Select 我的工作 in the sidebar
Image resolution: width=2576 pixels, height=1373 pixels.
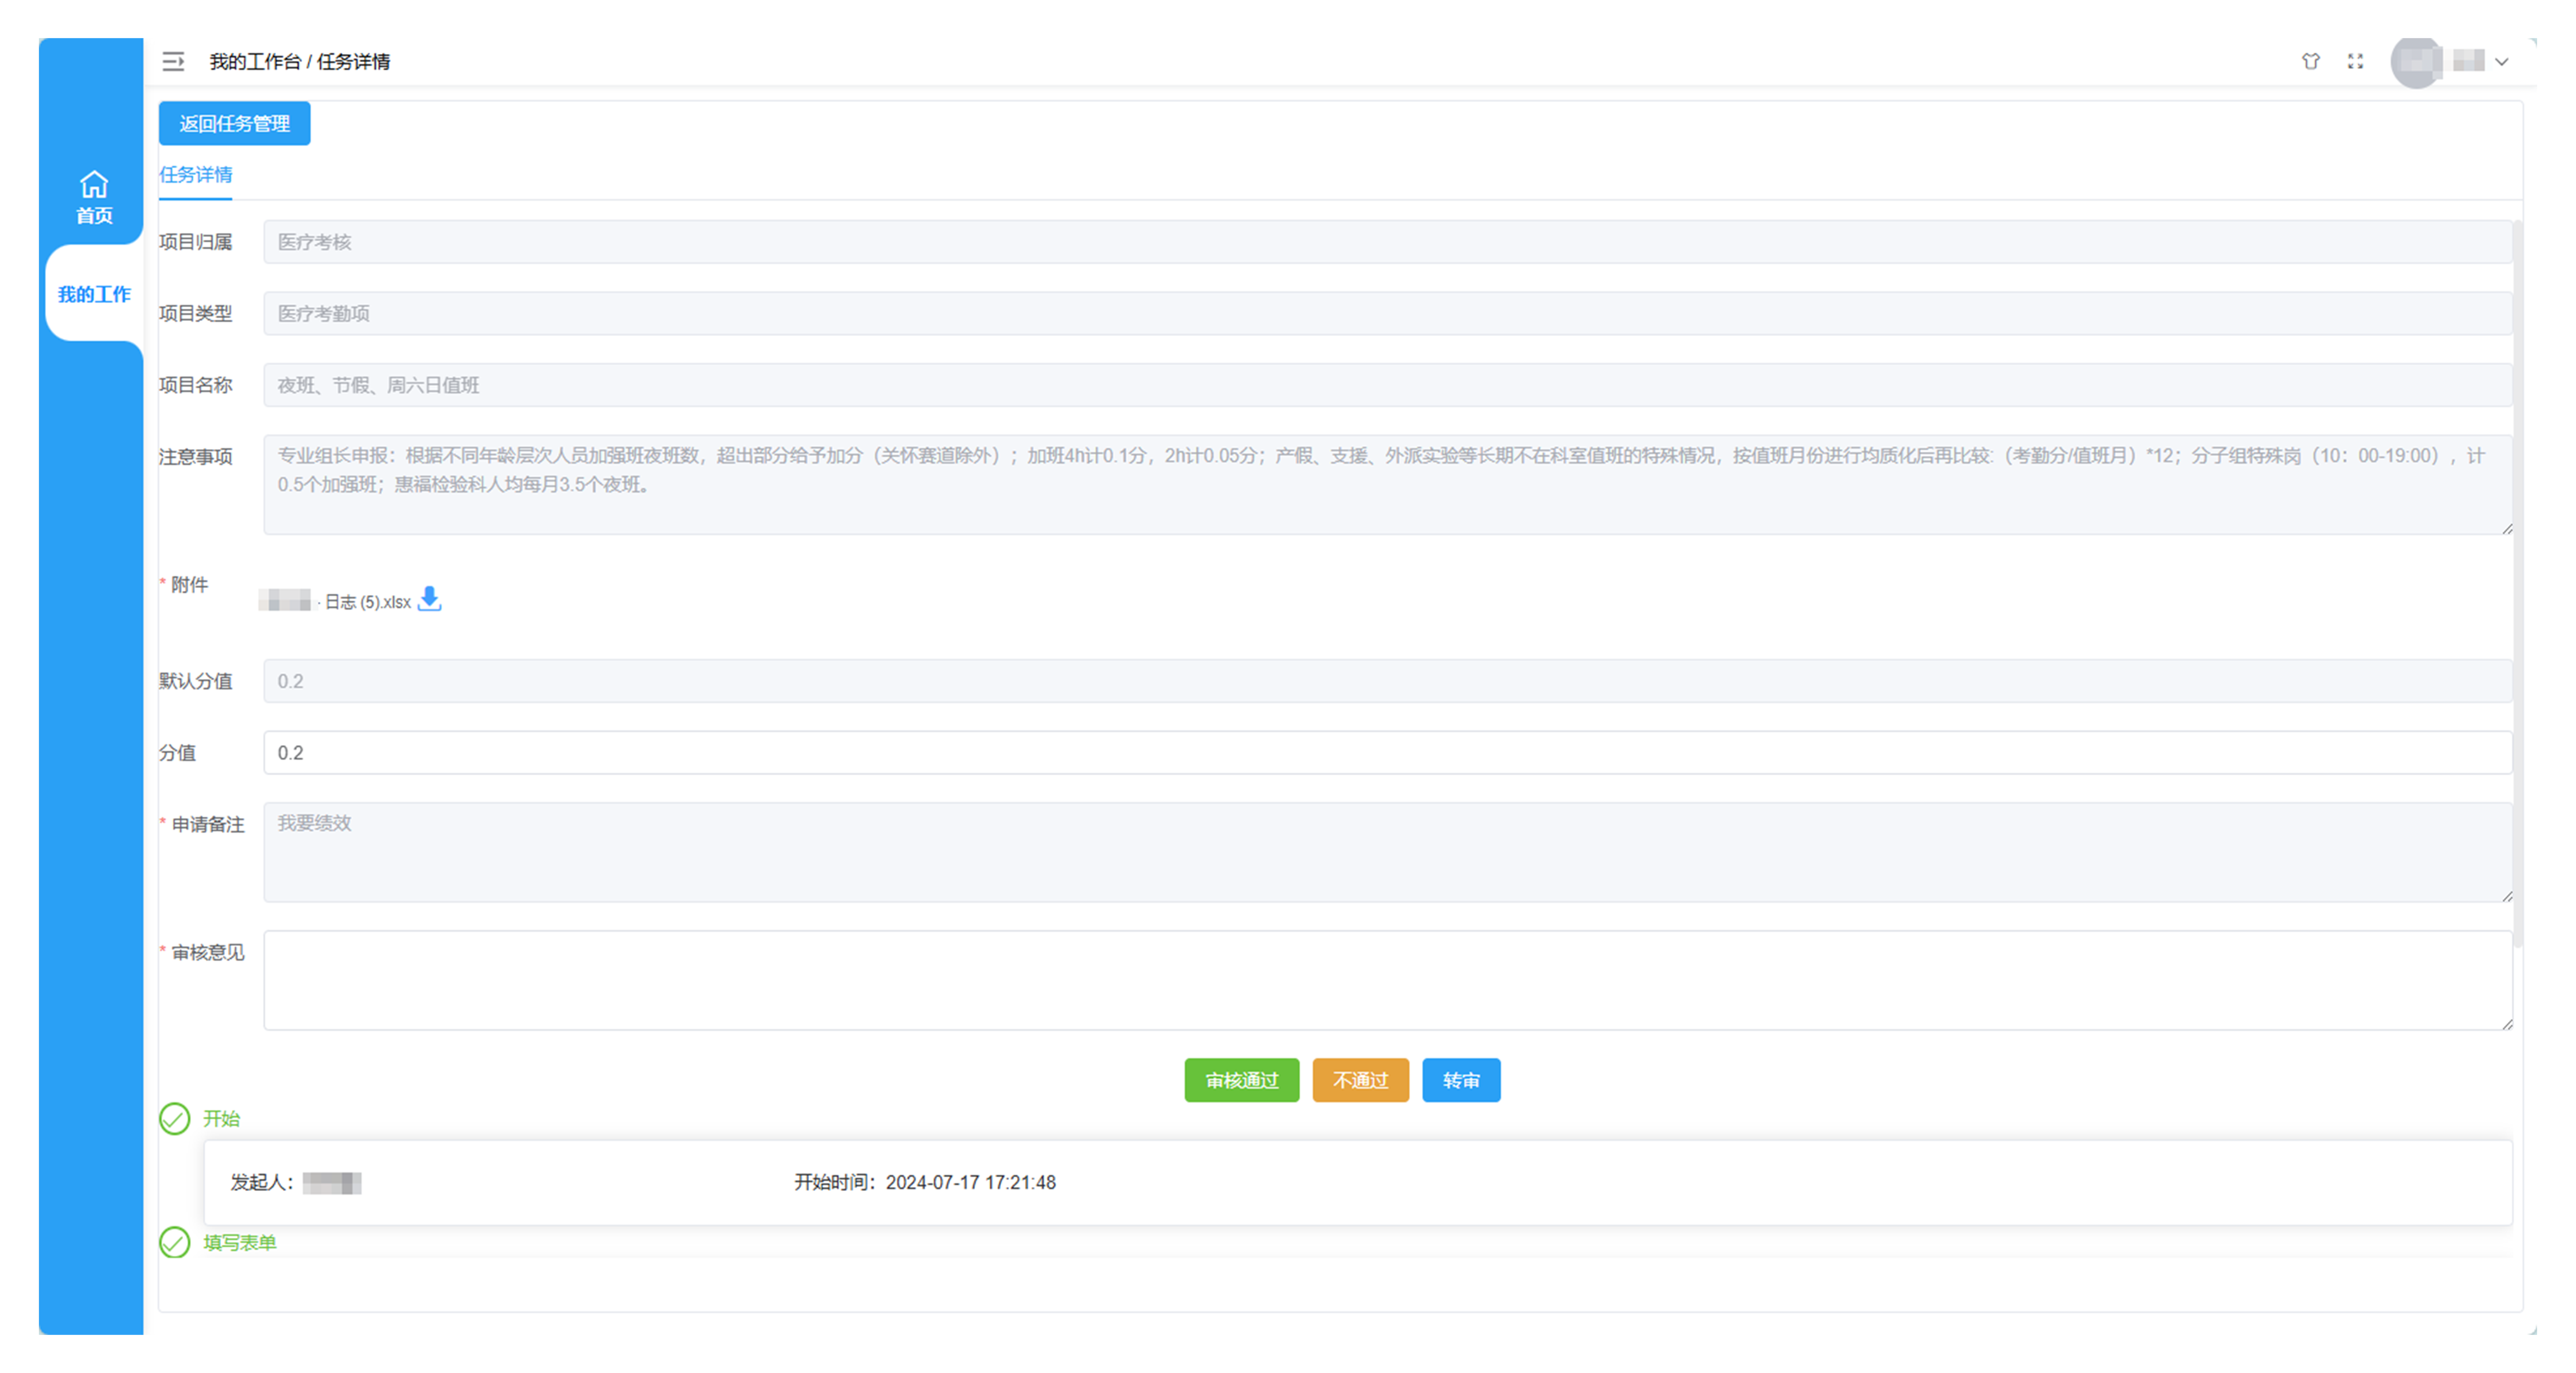pos(94,294)
